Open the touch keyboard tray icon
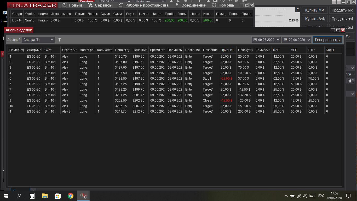 pos(312,196)
